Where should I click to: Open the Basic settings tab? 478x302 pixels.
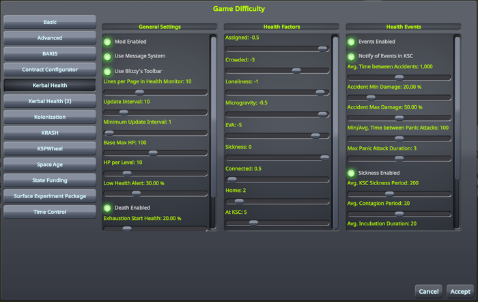pyautogui.click(x=50, y=23)
